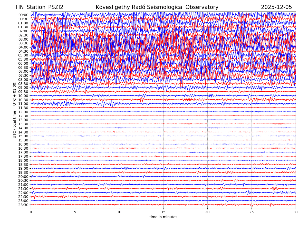Select the 19:00 time row label
Image resolution: width=308 pixels, height=231 pixels.
click(x=23, y=168)
